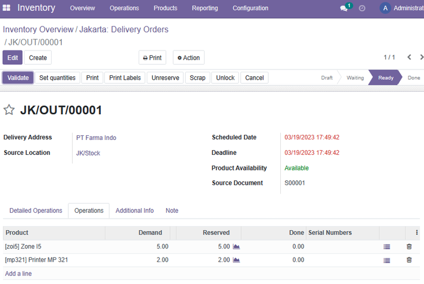Click the Validate button

pyautogui.click(x=18, y=77)
